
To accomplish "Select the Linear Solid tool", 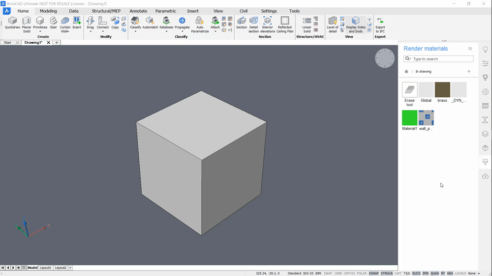I will pyautogui.click(x=307, y=25).
